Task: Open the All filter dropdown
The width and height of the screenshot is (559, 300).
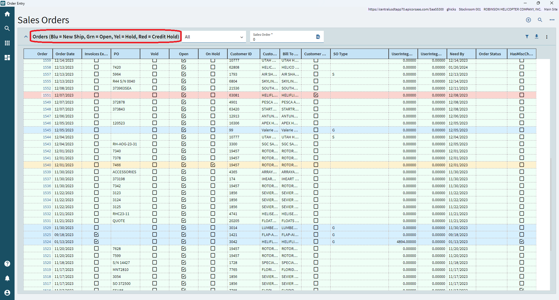Action: coord(214,37)
